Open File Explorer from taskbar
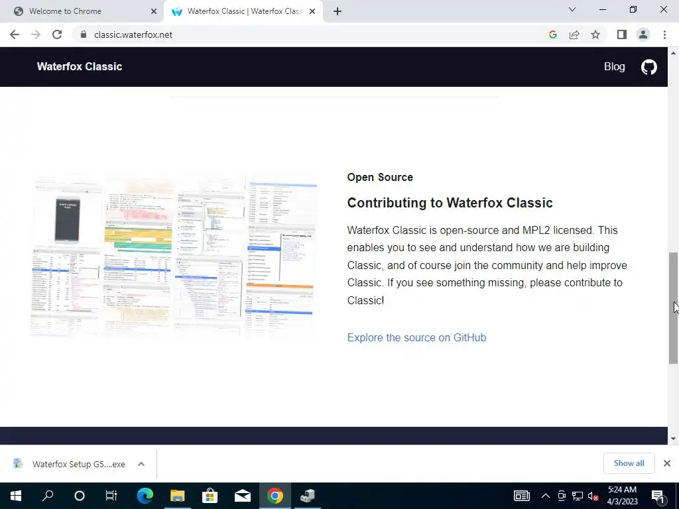 (178, 496)
